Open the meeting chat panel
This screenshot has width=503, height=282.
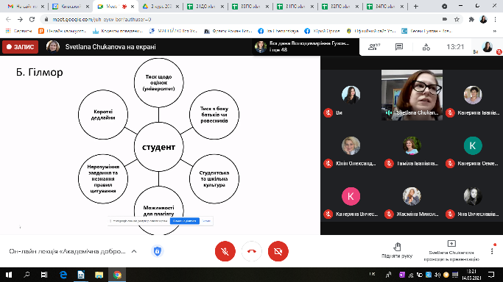(x=399, y=47)
